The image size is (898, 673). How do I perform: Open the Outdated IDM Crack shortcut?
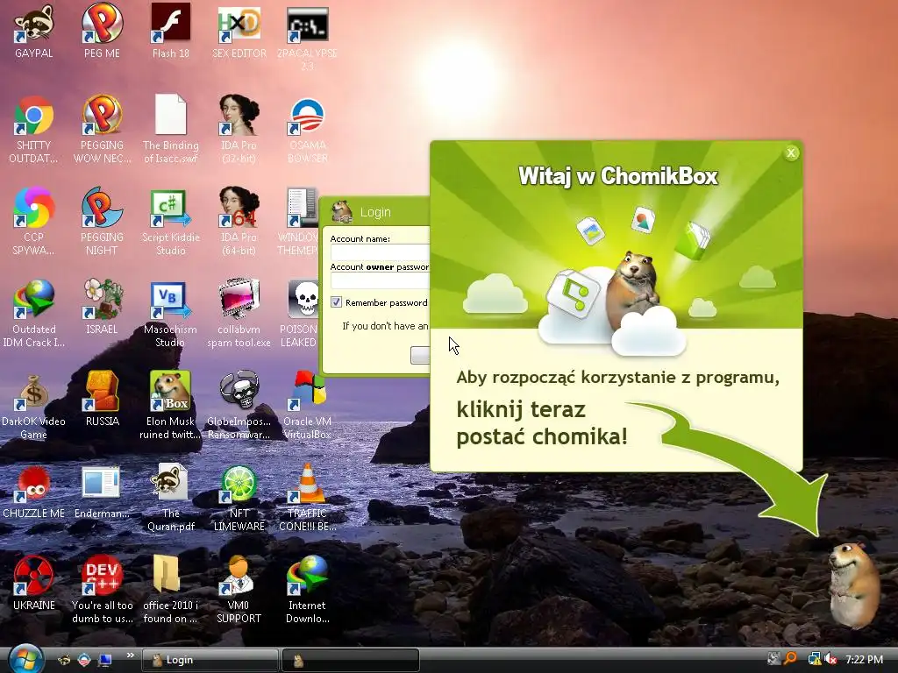34,314
